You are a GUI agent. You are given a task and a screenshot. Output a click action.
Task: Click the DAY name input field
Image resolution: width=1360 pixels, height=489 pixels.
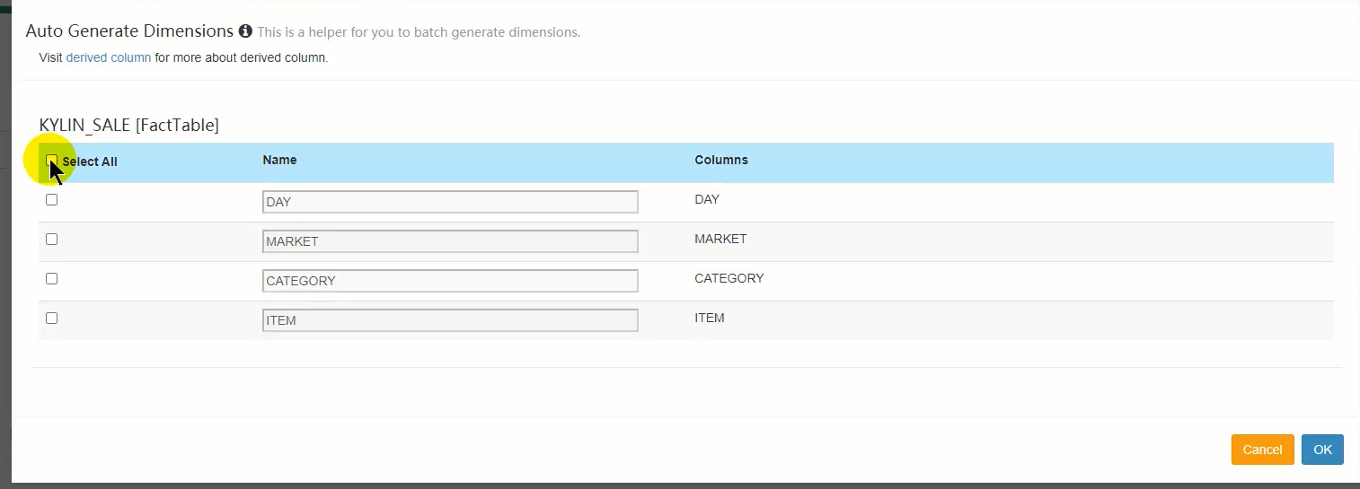[450, 202]
